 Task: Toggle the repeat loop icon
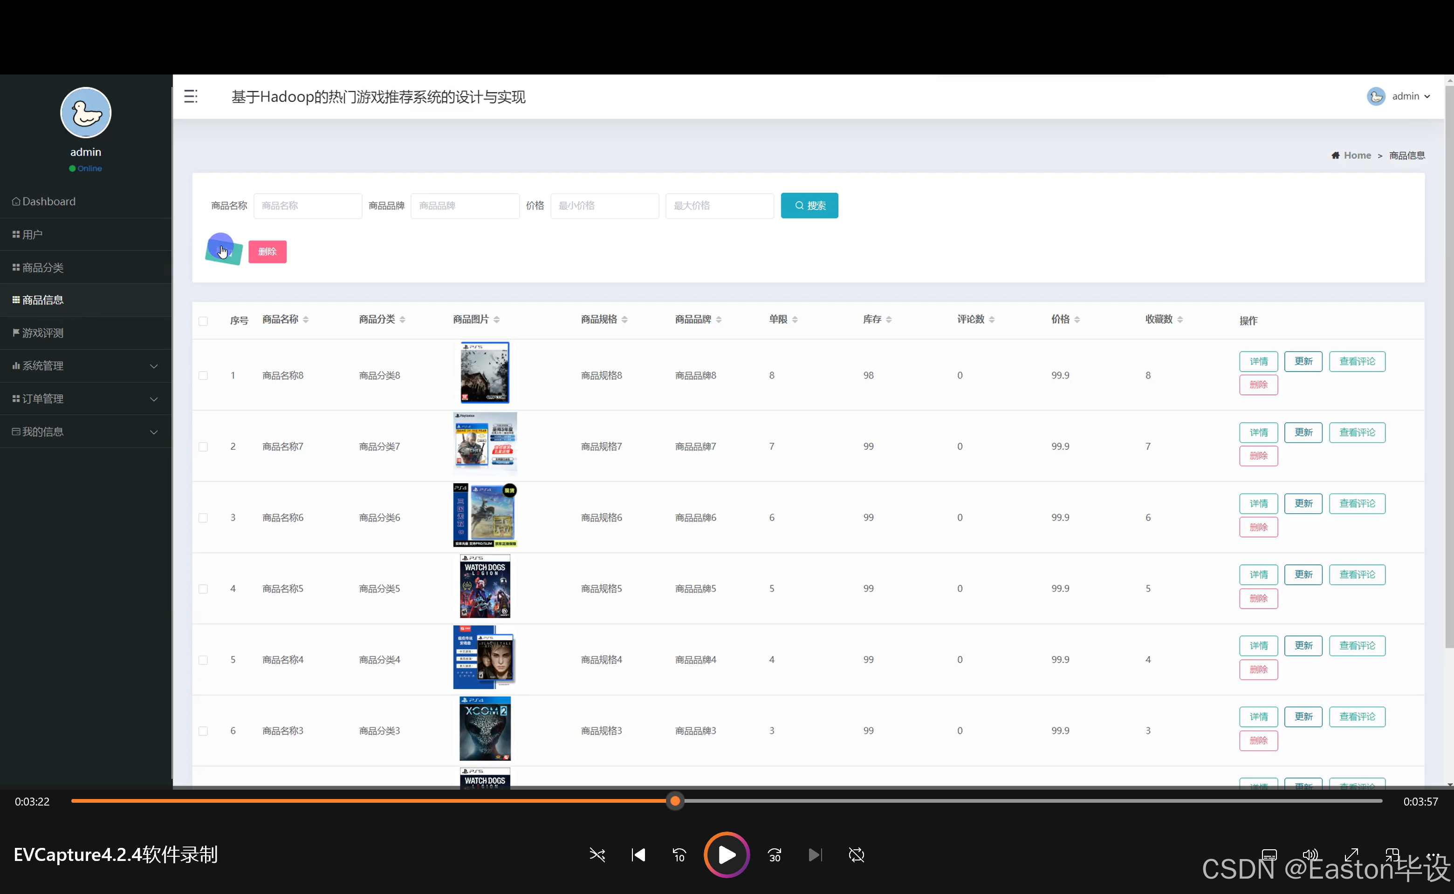tap(856, 855)
